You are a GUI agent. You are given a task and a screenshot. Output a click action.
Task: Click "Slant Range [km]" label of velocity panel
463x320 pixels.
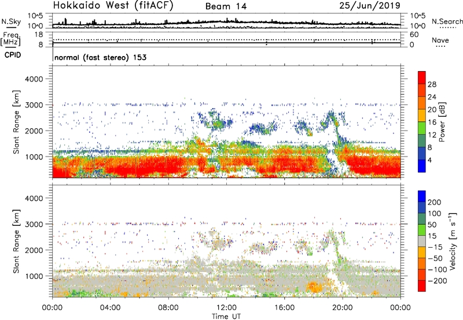[x=16, y=241]
